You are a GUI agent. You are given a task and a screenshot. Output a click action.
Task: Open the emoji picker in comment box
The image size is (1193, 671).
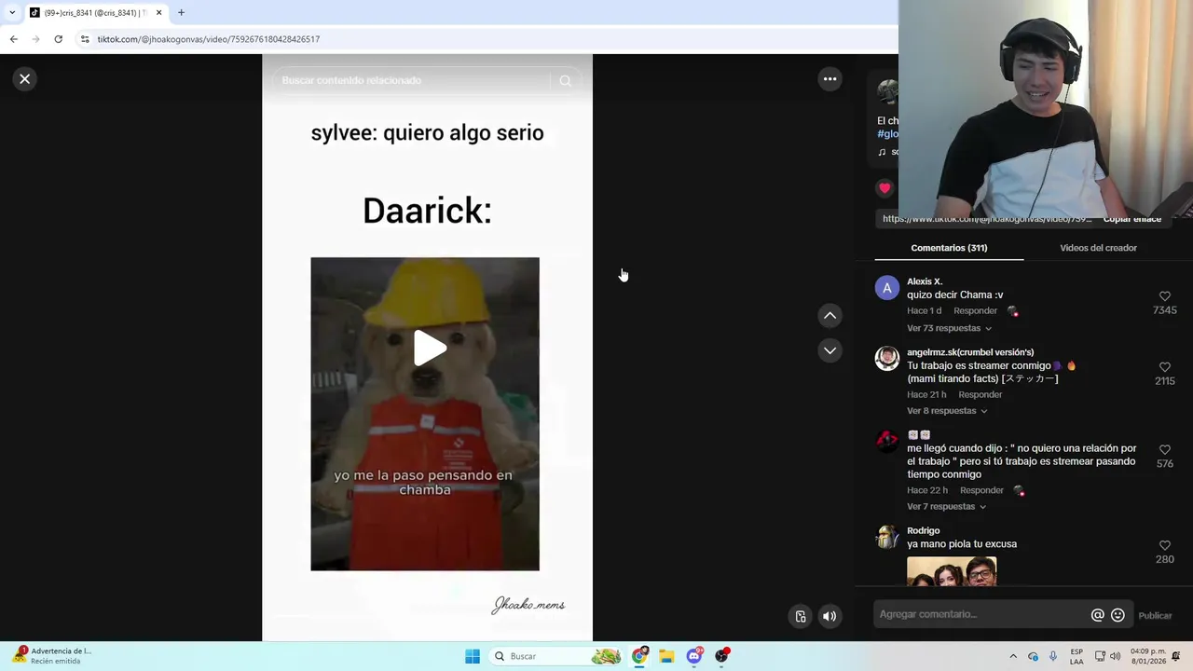(x=1118, y=615)
